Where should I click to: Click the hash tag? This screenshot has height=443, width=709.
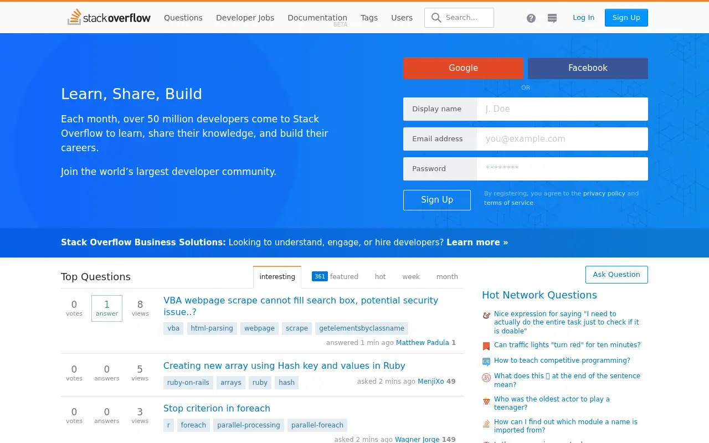pos(286,383)
